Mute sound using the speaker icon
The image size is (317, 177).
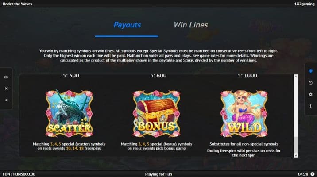pyautogui.click(x=6, y=100)
